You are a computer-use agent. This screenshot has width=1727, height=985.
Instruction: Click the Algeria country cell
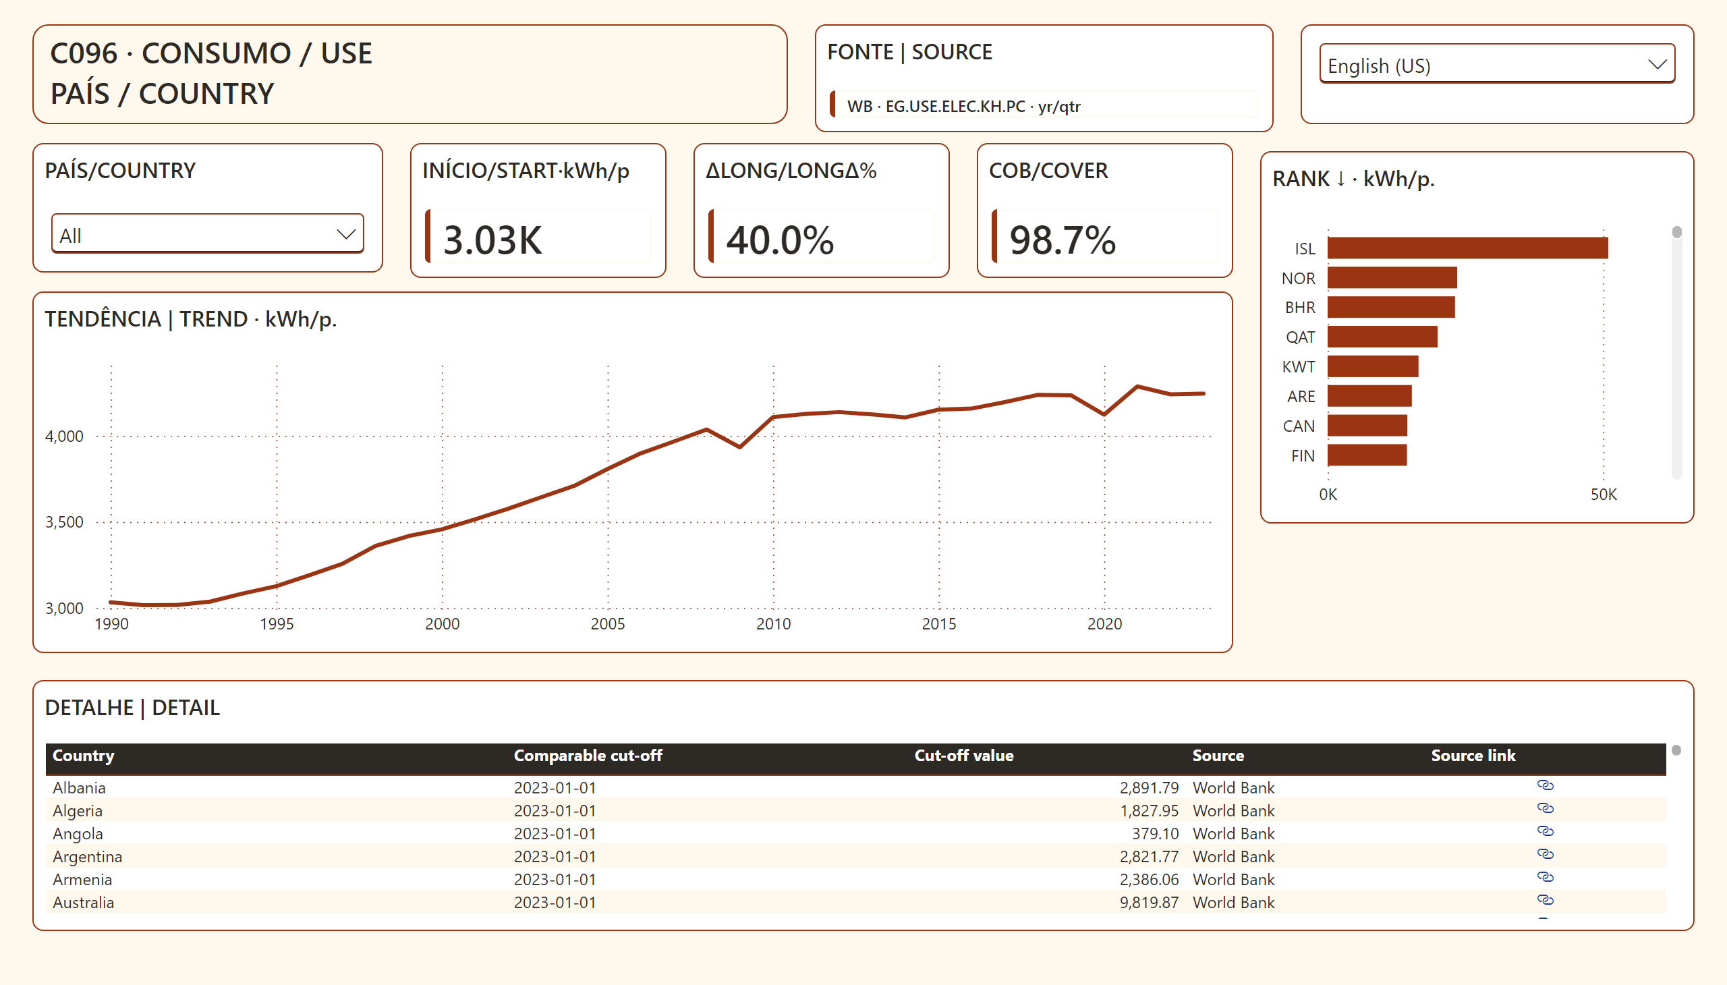pyautogui.click(x=77, y=811)
